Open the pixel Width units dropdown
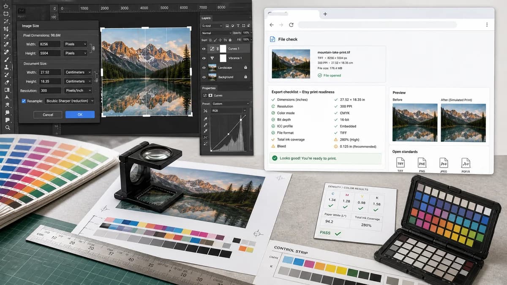The image size is (507, 285). coord(75,44)
